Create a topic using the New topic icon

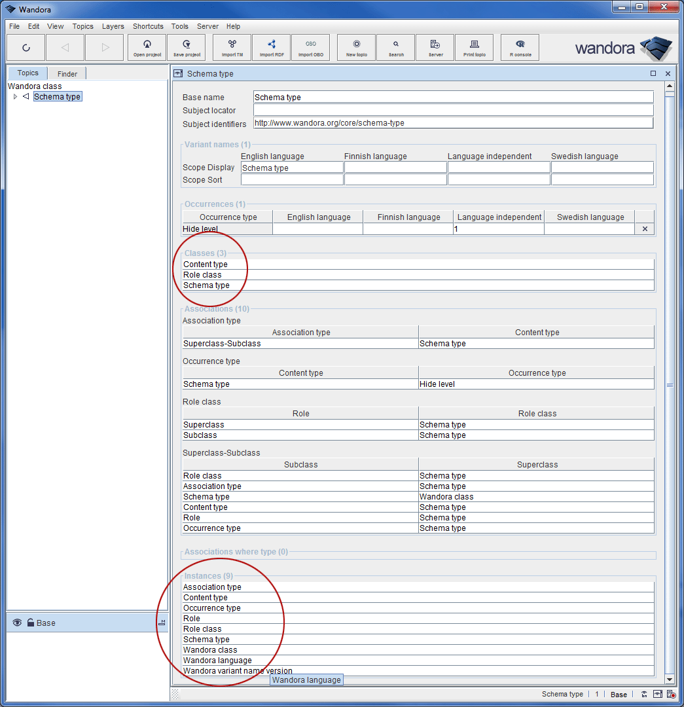coord(355,47)
